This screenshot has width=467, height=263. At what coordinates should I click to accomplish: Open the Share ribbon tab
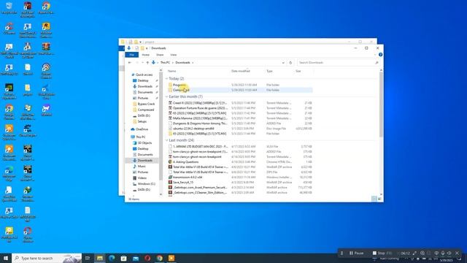pyautogui.click(x=160, y=55)
